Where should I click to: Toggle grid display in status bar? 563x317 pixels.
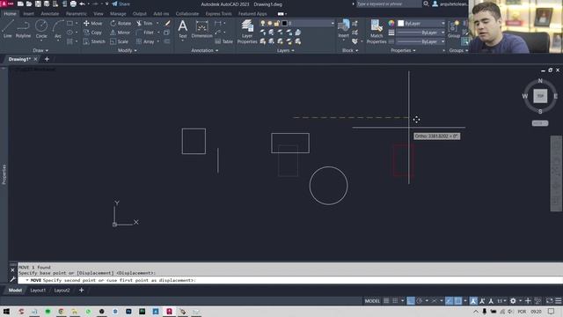[386, 301]
